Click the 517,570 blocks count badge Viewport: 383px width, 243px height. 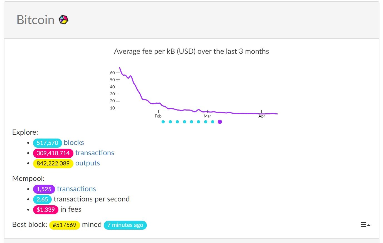pos(47,143)
